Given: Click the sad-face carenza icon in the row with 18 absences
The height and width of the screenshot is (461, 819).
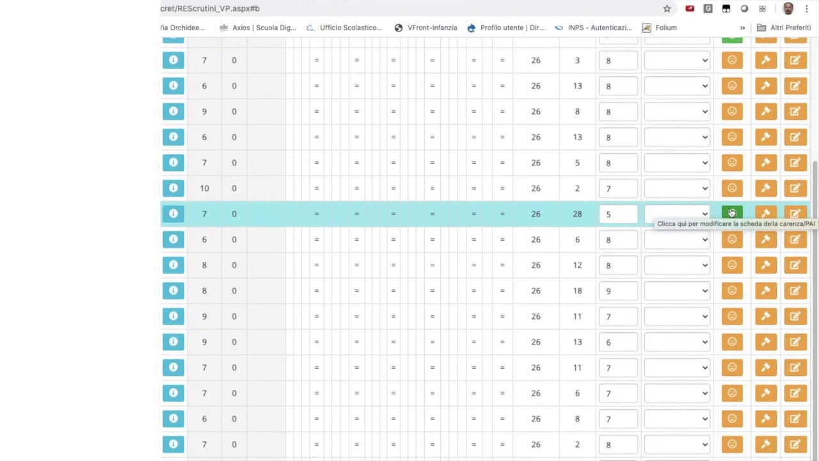Looking at the screenshot, I should pyautogui.click(x=732, y=291).
